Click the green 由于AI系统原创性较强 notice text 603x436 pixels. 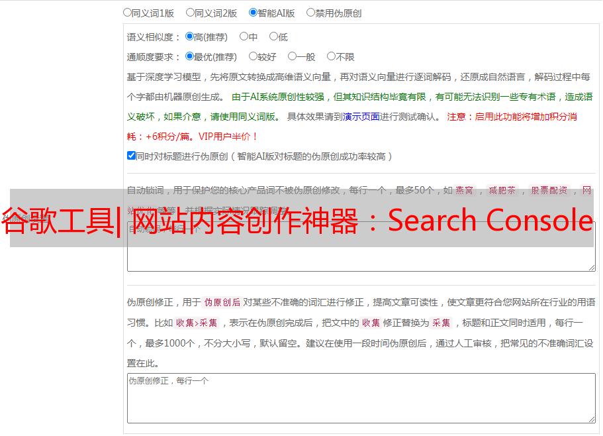[359, 107]
